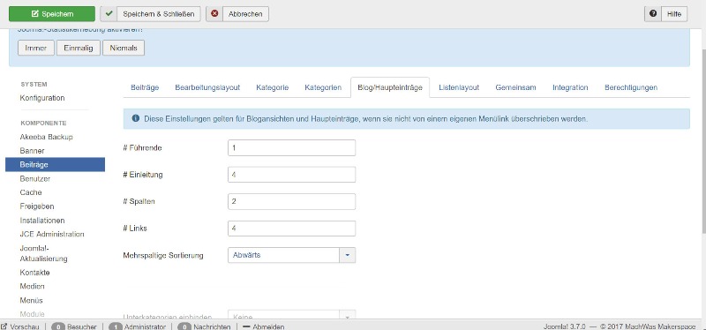Click the Vorschau external link icon

click(4, 326)
